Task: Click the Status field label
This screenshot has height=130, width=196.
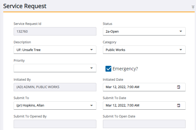Action: [108, 24]
